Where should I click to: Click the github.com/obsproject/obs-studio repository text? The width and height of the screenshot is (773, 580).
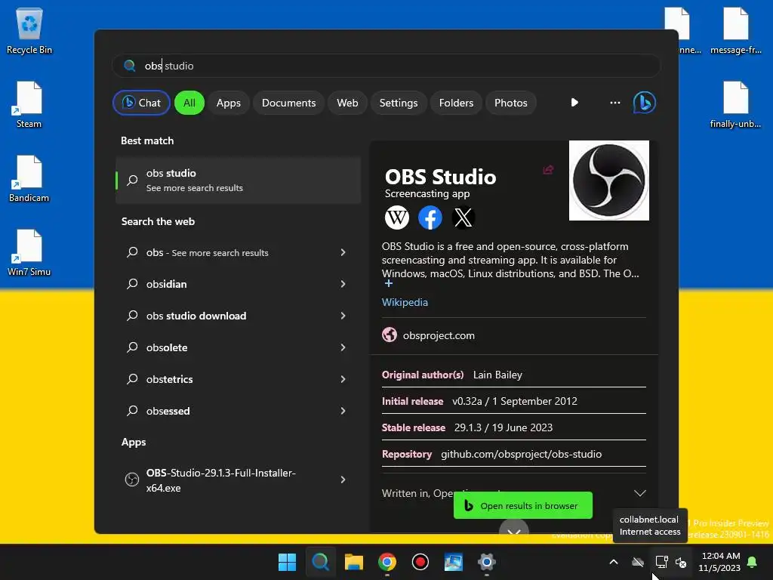tap(521, 454)
